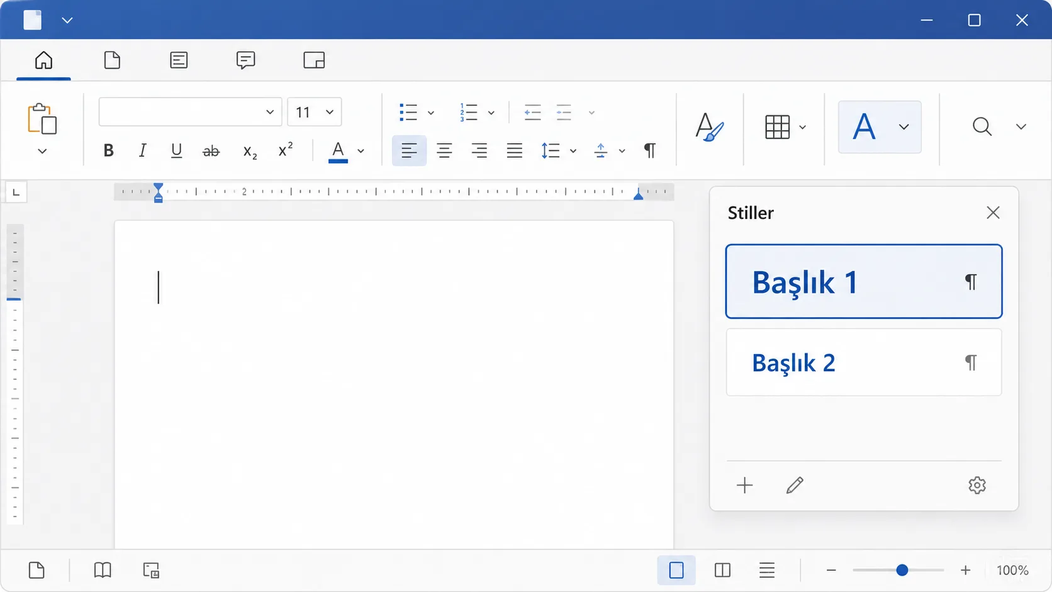1052x592 pixels.
Task: Toggle underline formatting
Action: pos(176,150)
